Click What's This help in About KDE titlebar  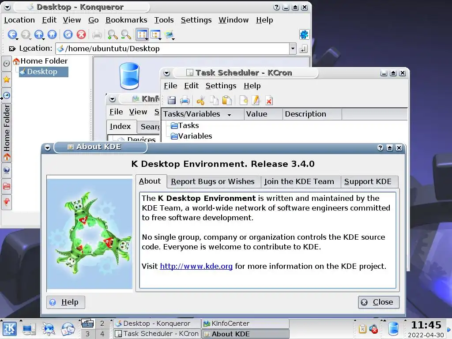click(x=380, y=148)
